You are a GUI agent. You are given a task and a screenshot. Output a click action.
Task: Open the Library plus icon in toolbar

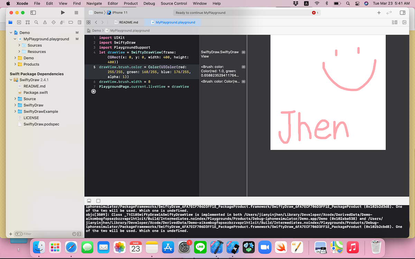point(379,12)
